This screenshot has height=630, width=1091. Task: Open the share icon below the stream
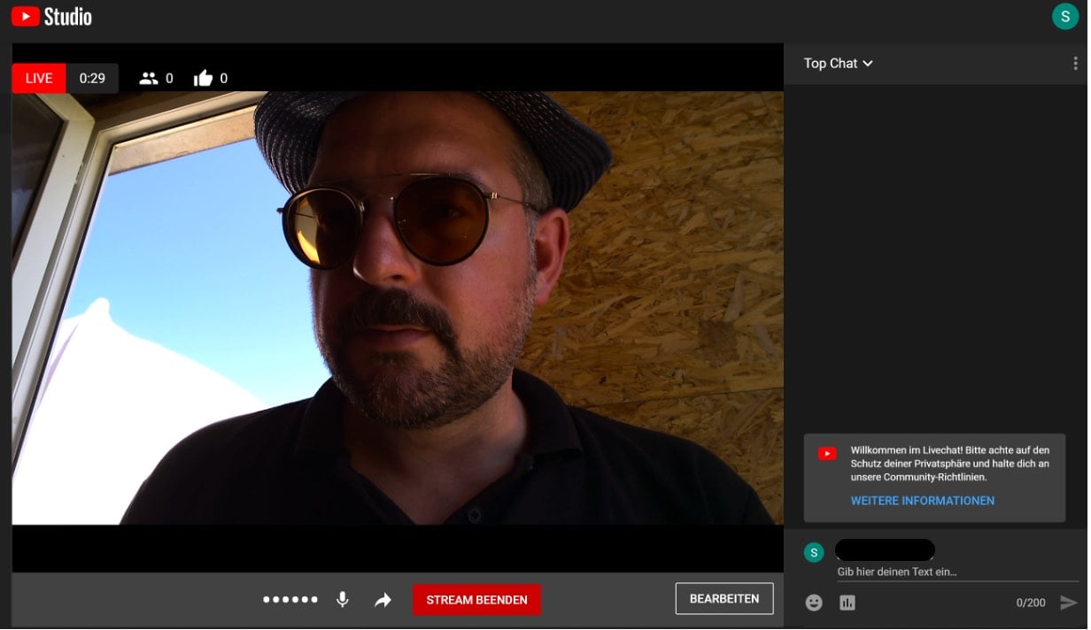[x=383, y=599]
